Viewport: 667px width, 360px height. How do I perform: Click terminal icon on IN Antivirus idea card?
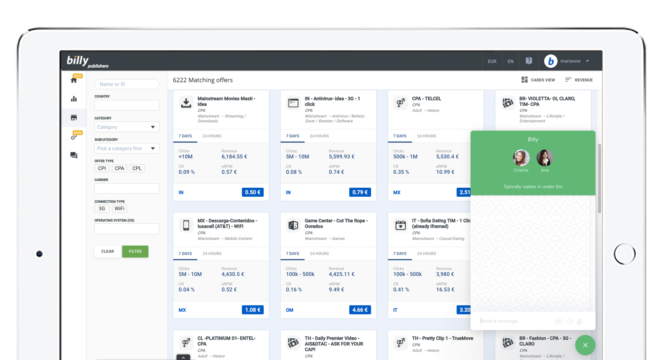tap(293, 103)
